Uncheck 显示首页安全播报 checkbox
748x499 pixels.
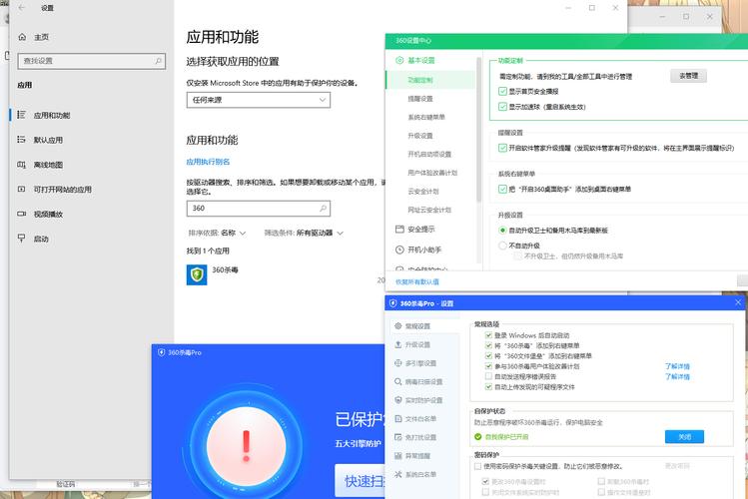pyautogui.click(x=502, y=91)
